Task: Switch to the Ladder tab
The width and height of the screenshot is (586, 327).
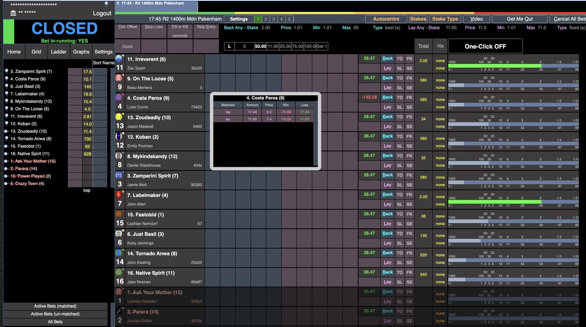Action: pos(59,51)
